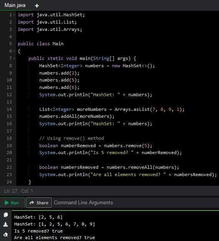Click line number 13 in the gutter

tap(9, 102)
